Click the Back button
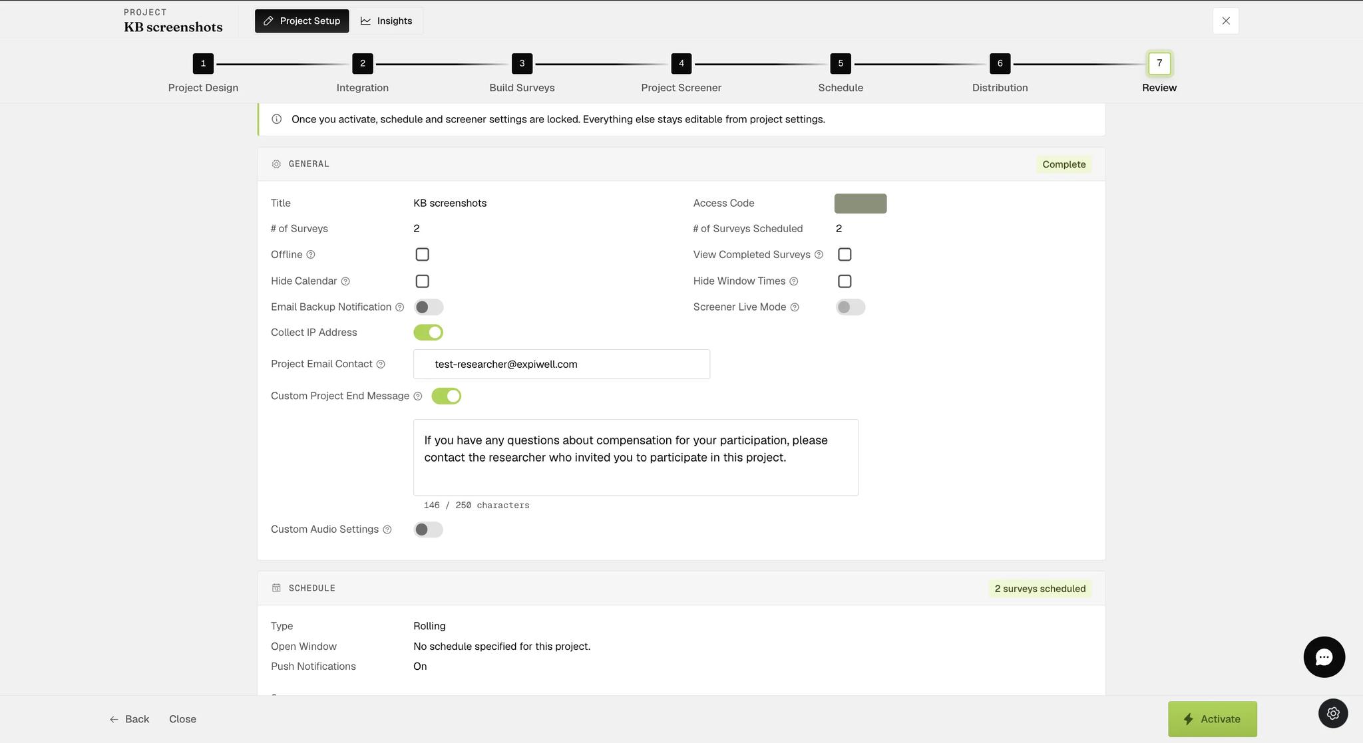 click(129, 719)
